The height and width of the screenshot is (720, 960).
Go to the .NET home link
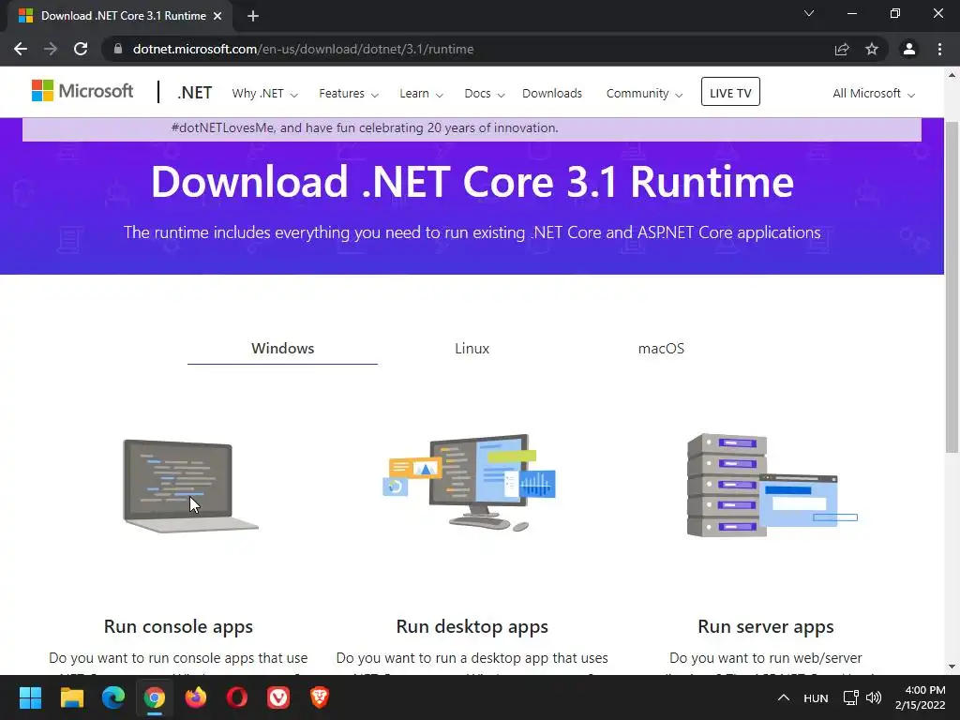click(195, 93)
